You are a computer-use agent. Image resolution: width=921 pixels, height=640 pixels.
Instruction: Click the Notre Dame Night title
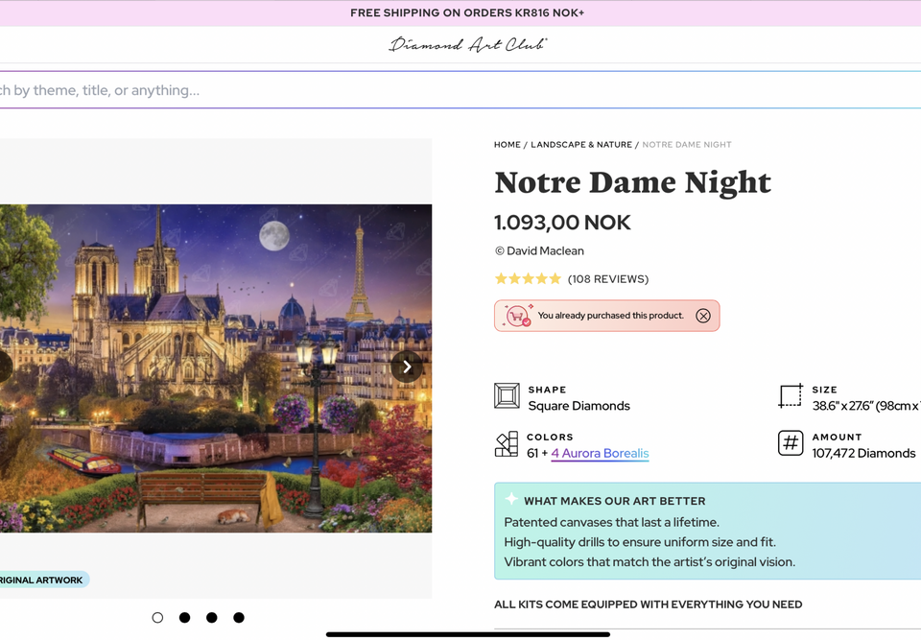[632, 182]
